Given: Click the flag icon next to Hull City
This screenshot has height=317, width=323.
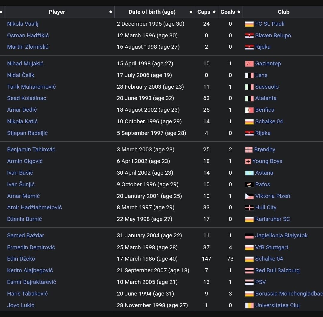Looking at the screenshot, I should [249, 207].
